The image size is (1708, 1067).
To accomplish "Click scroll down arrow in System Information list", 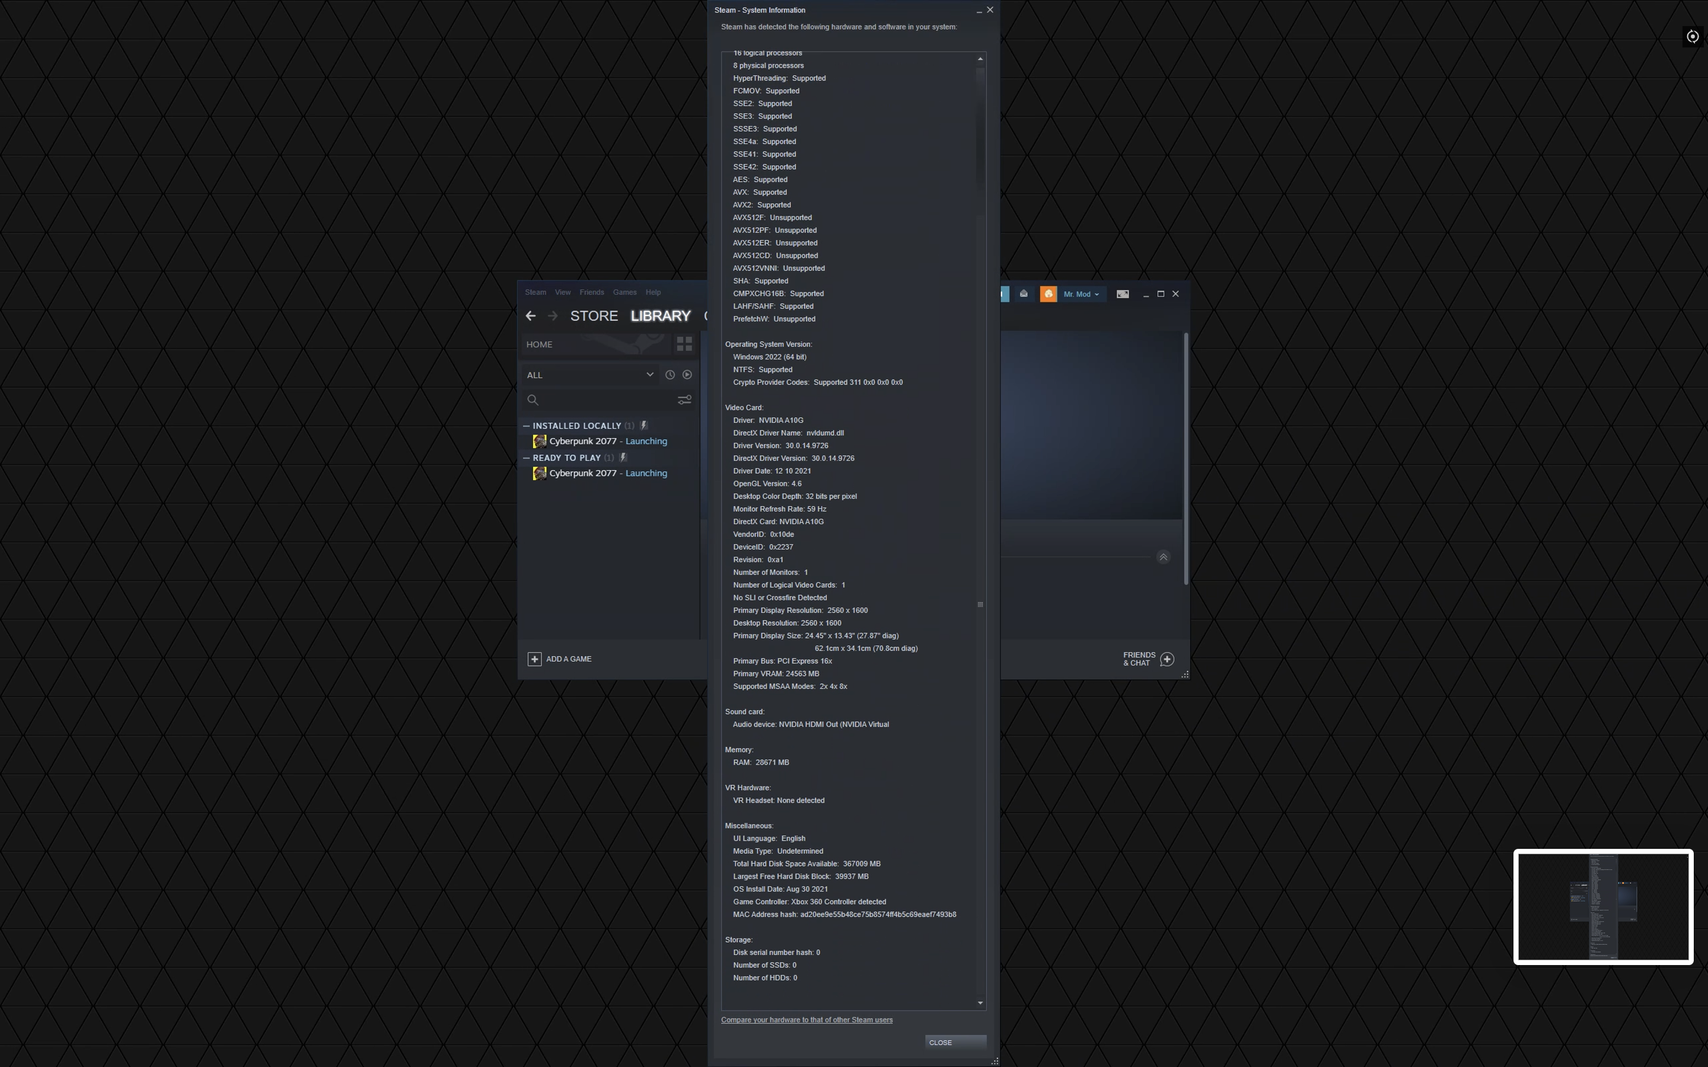I will (x=980, y=1003).
